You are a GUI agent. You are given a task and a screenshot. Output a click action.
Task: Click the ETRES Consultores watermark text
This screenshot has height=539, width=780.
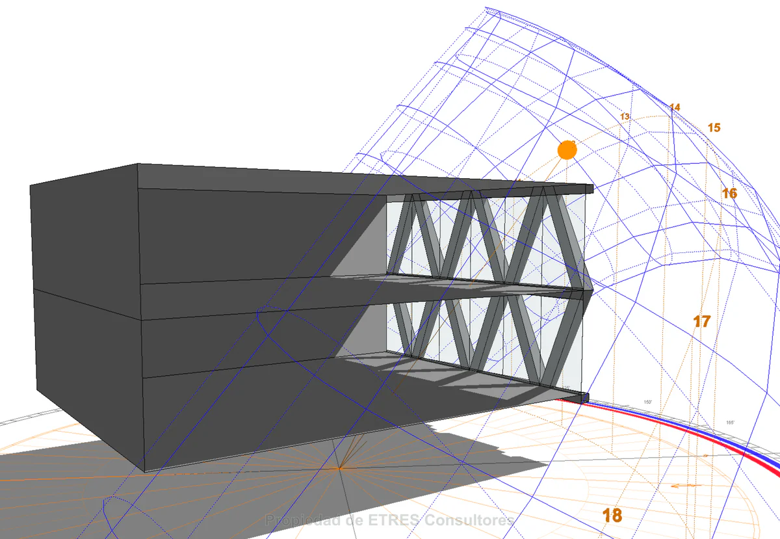point(389,520)
